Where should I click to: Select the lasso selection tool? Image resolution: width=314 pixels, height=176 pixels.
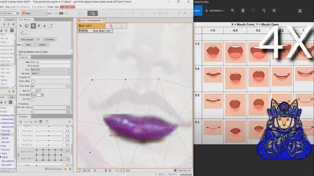point(26,26)
